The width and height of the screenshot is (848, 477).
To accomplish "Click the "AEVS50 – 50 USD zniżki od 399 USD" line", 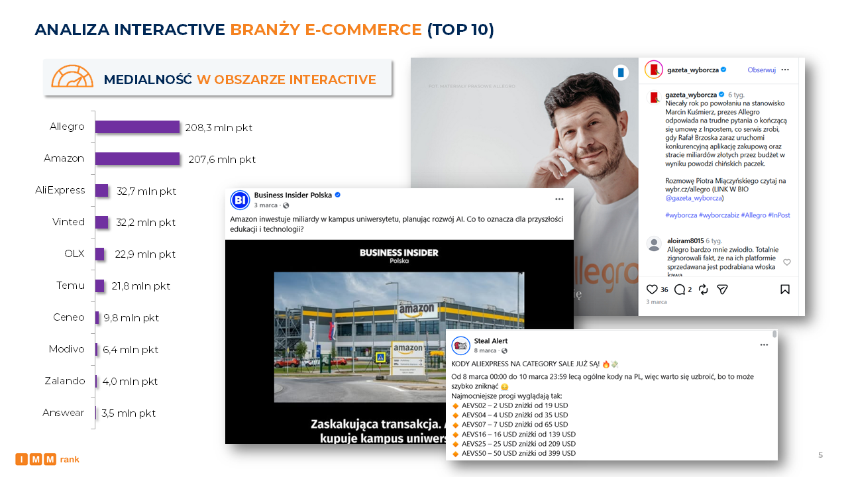I will coord(519,453).
